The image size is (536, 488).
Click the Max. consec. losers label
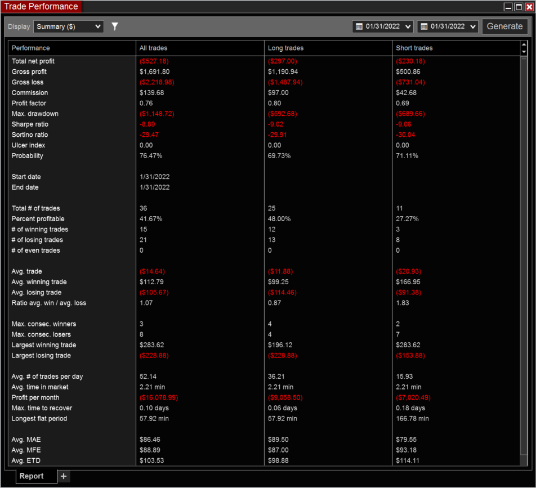(x=41, y=334)
